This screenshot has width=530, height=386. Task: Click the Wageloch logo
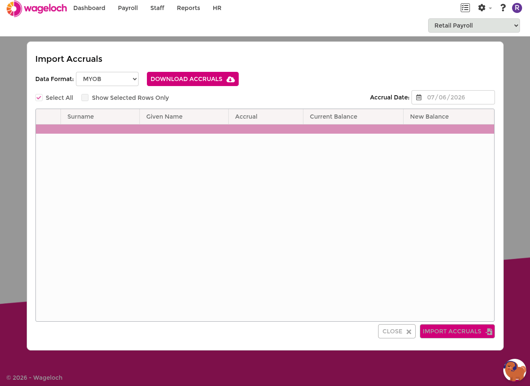(37, 8)
